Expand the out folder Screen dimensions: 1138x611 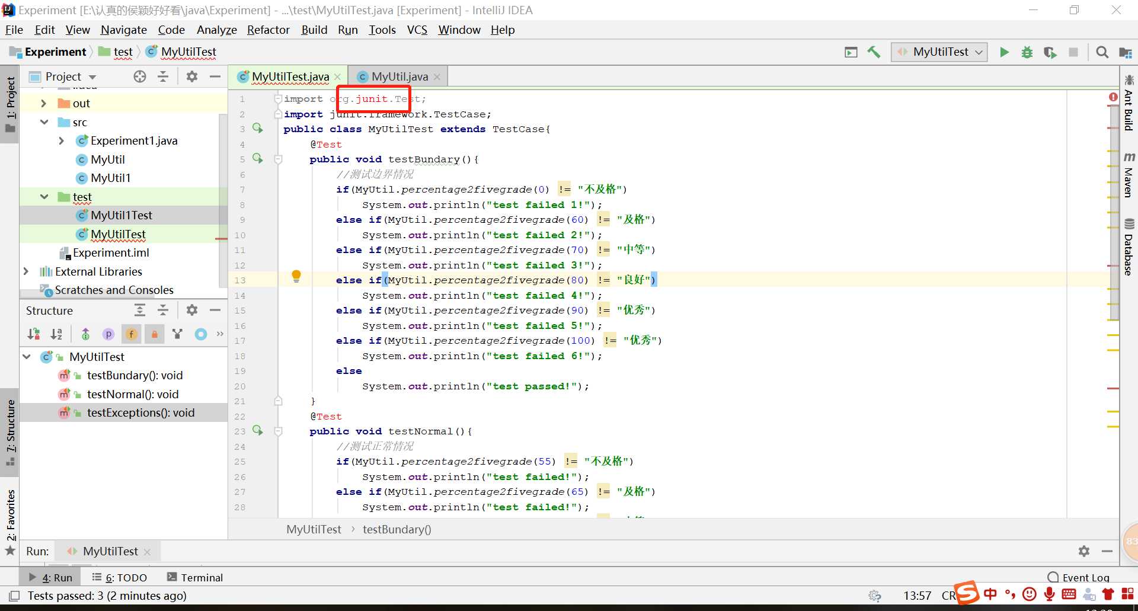[43, 103]
